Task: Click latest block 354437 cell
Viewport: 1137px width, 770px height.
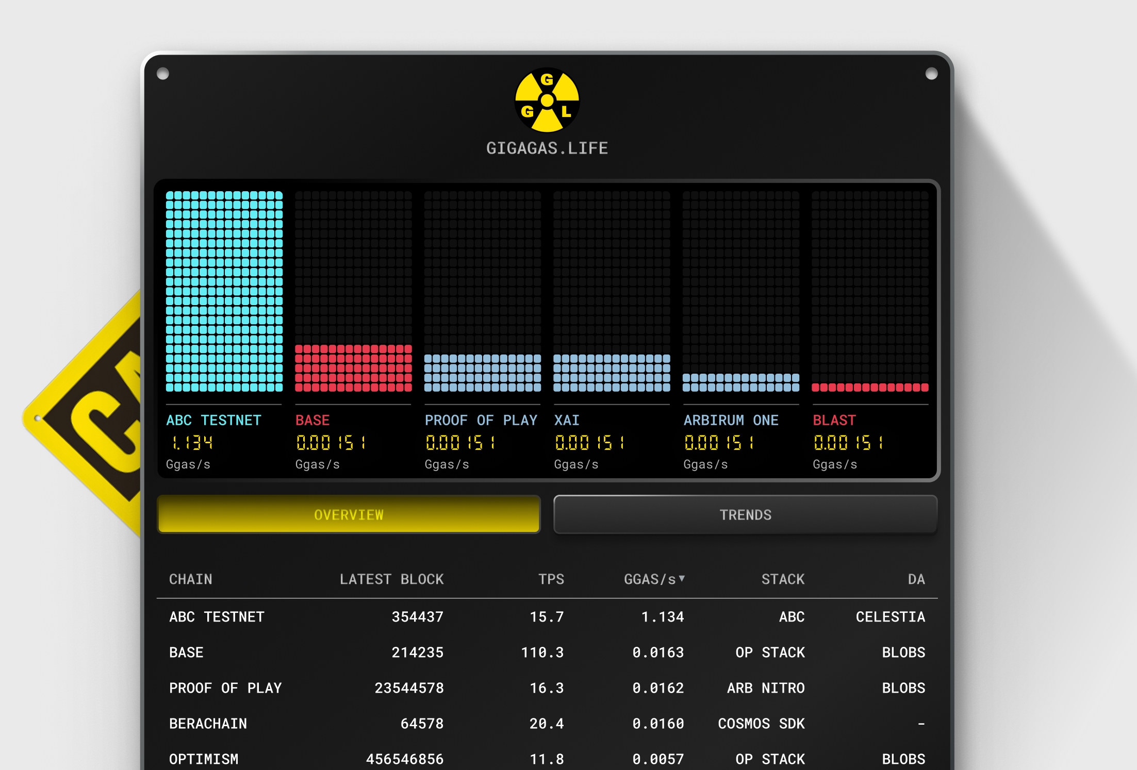Action: pos(418,616)
